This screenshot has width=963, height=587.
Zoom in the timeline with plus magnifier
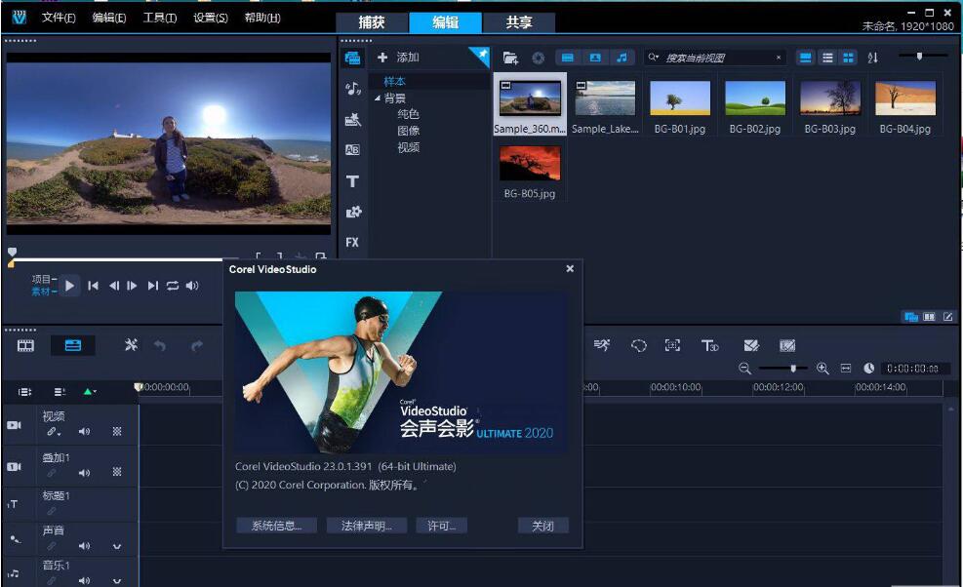(823, 369)
